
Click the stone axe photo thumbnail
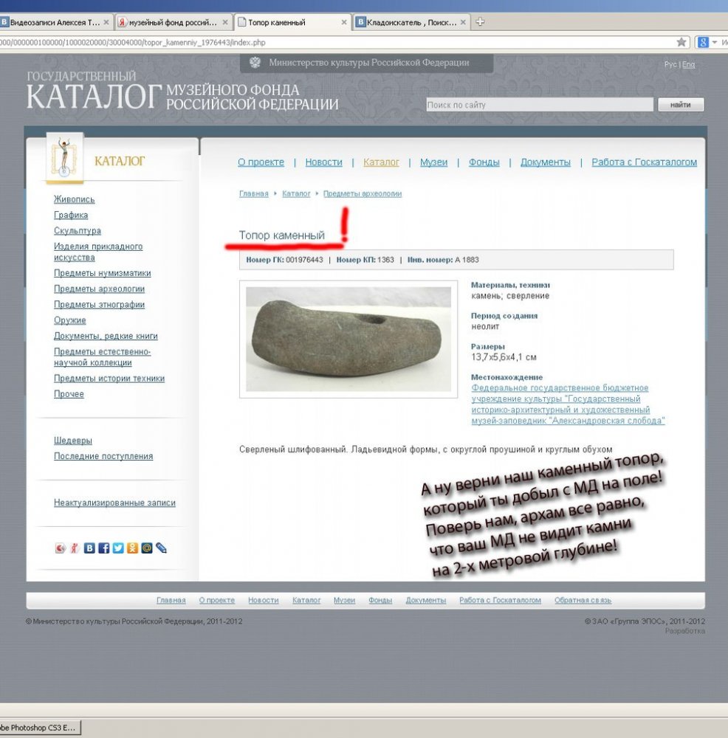(x=348, y=339)
